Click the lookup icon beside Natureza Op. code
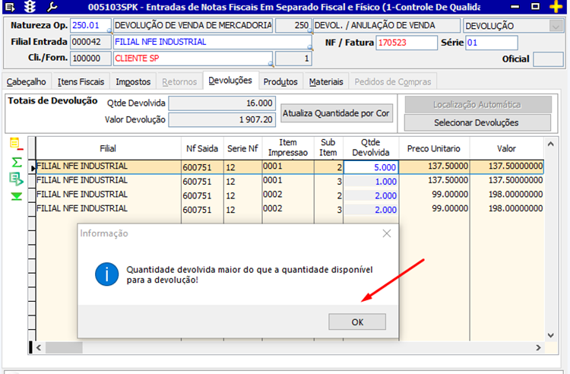This screenshot has width=570, height=374. pyautogui.click(x=109, y=31)
